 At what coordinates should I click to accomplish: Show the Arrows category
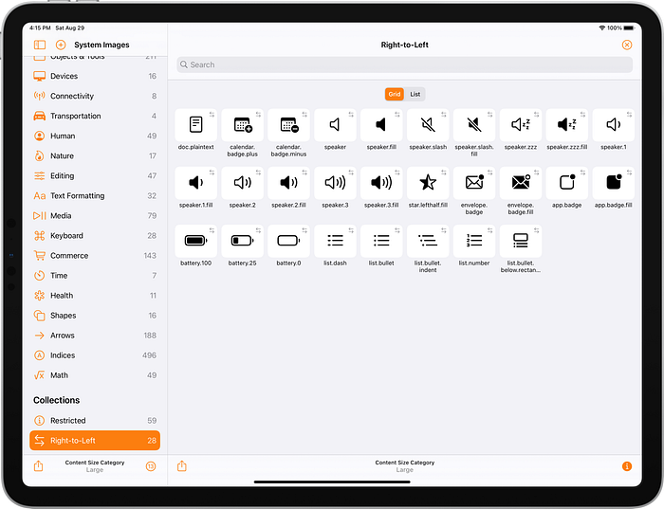click(95, 336)
